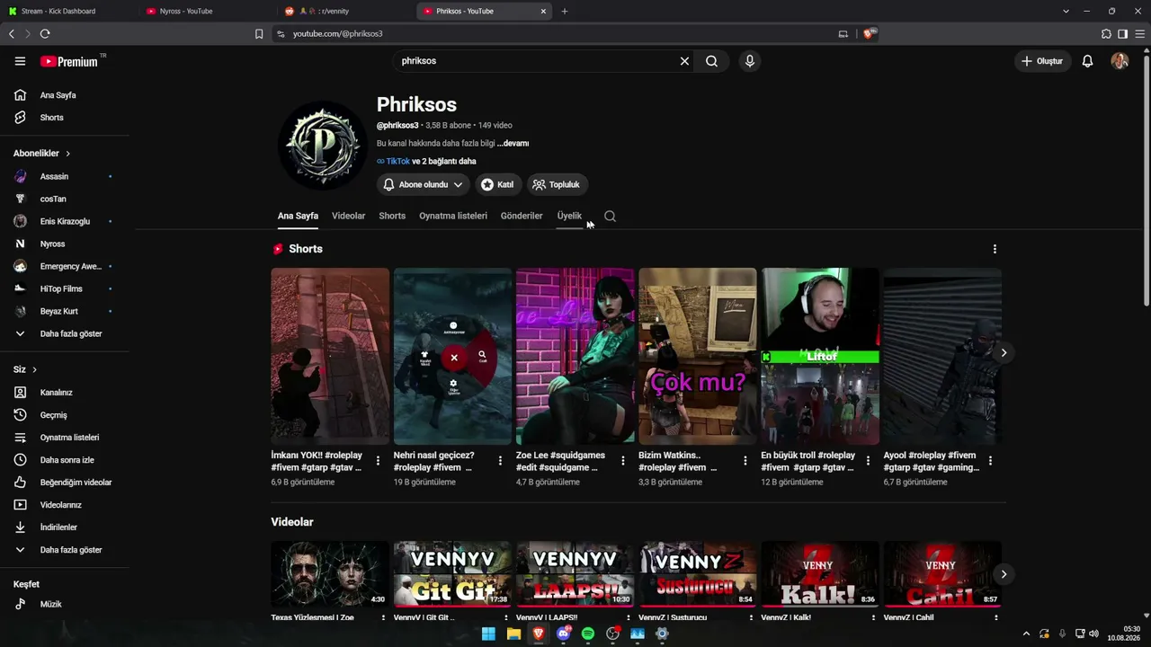1151x647 pixels.
Task: Search within the Phriksos channel
Action: click(610, 216)
